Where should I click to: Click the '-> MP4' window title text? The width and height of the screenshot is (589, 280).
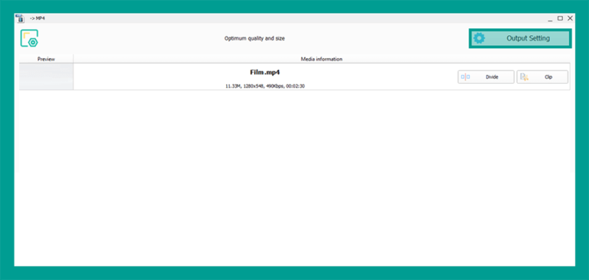pos(37,18)
